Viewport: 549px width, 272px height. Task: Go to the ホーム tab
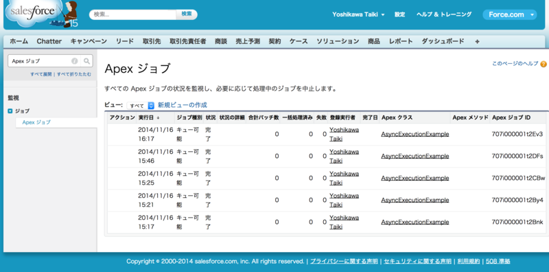coord(19,41)
